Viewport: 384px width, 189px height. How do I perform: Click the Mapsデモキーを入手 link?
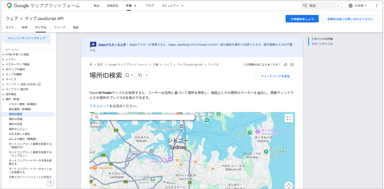click(x=112, y=45)
